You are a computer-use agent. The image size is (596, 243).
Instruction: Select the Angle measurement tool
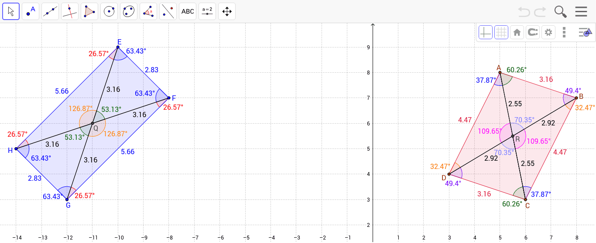(148, 11)
